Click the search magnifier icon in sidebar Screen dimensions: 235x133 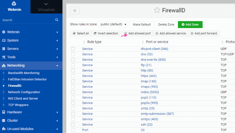coord(57,20)
